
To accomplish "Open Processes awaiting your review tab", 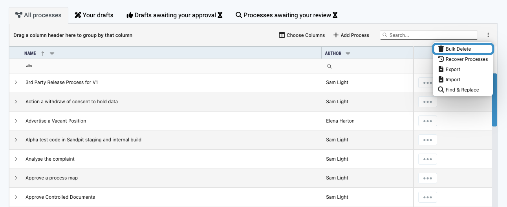I will click(x=286, y=15).
